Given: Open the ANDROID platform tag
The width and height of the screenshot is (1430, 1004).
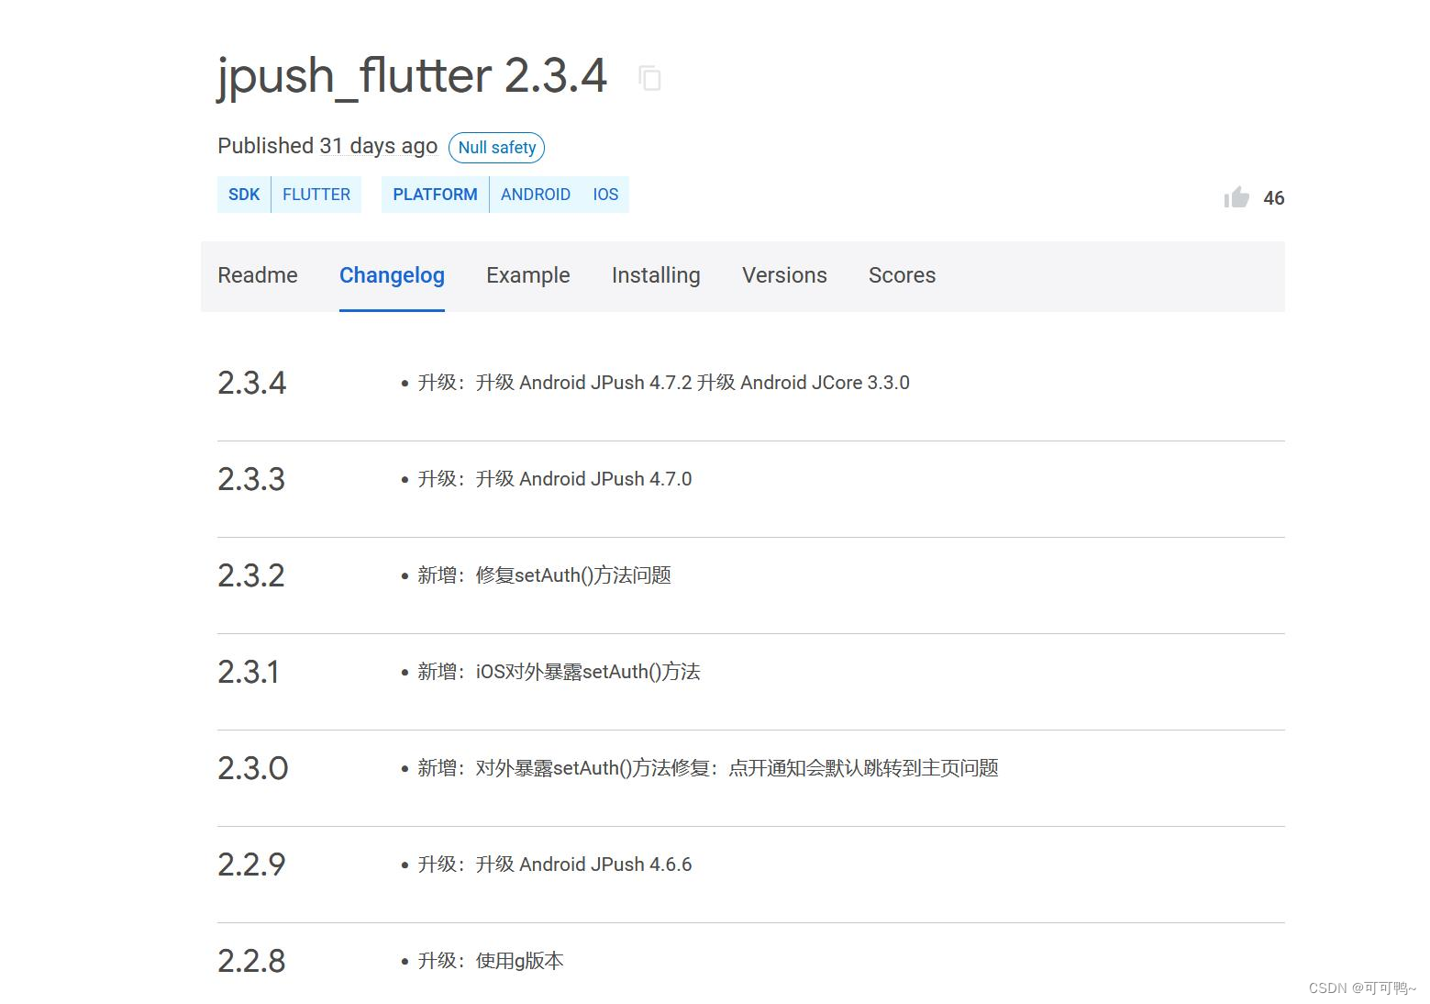Looking at the screenshot, I should (536, 195).
